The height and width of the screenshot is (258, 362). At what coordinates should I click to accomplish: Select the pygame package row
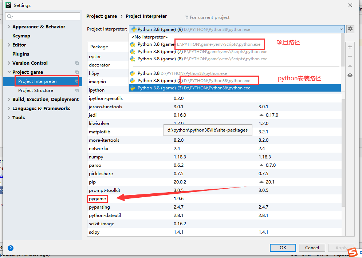point(97,198)
